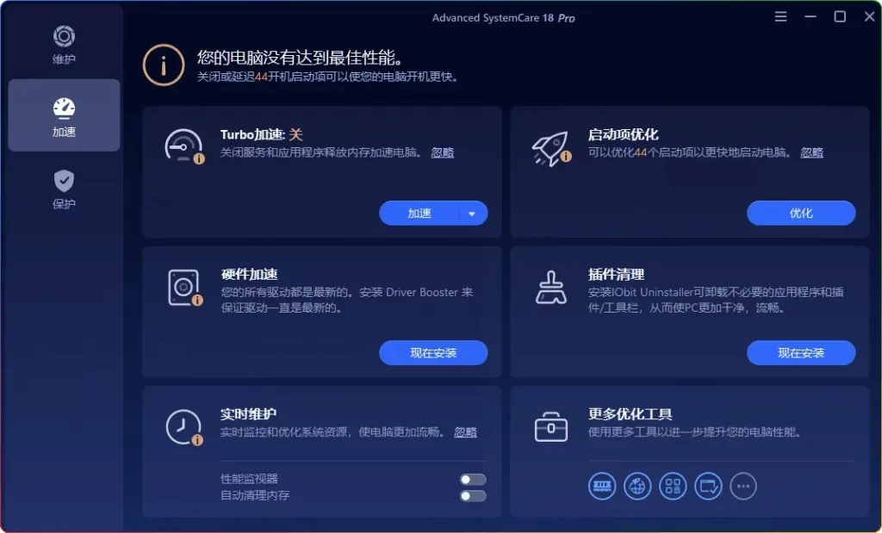Screen dimensions: 882x533
Task: Click 现在安装 under 硬件加速
Action: 433,352
